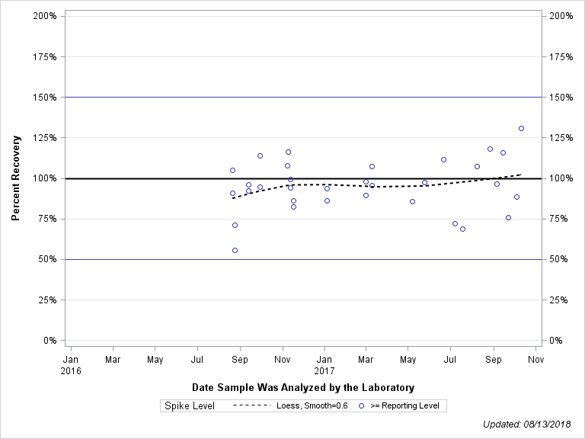
Task: Click the dashed line sample in the legend
Action: click(252, 405)
